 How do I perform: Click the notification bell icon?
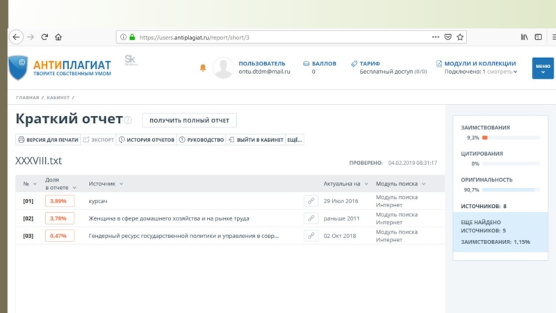(203, 67)
